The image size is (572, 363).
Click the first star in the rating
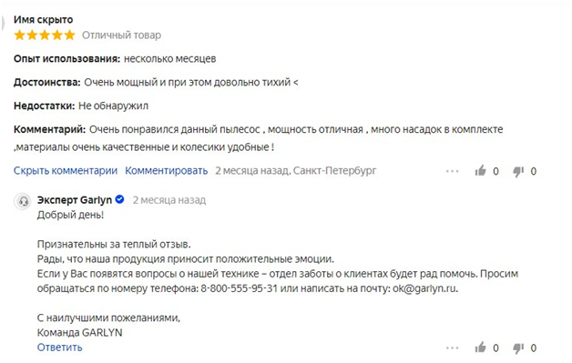tap(20, 35)
